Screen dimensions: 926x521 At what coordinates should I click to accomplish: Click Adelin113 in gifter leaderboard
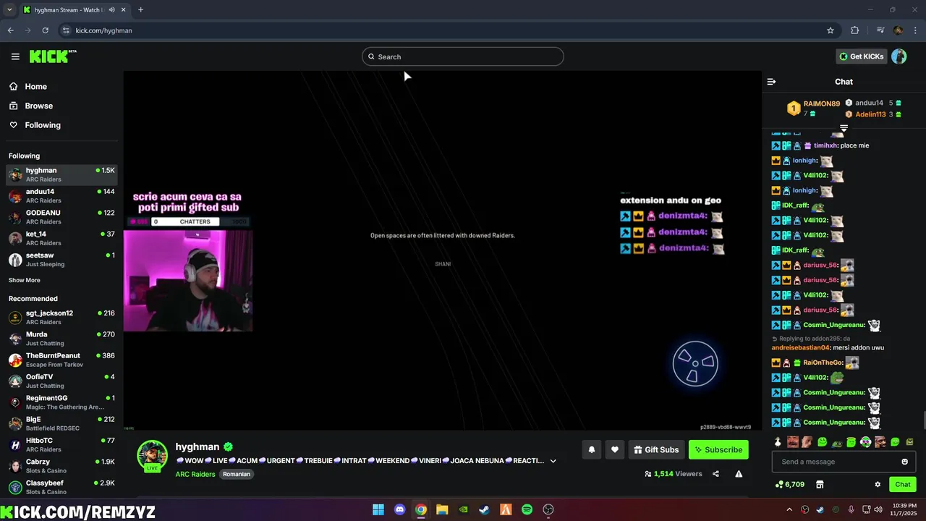click(x=873, y=114)
